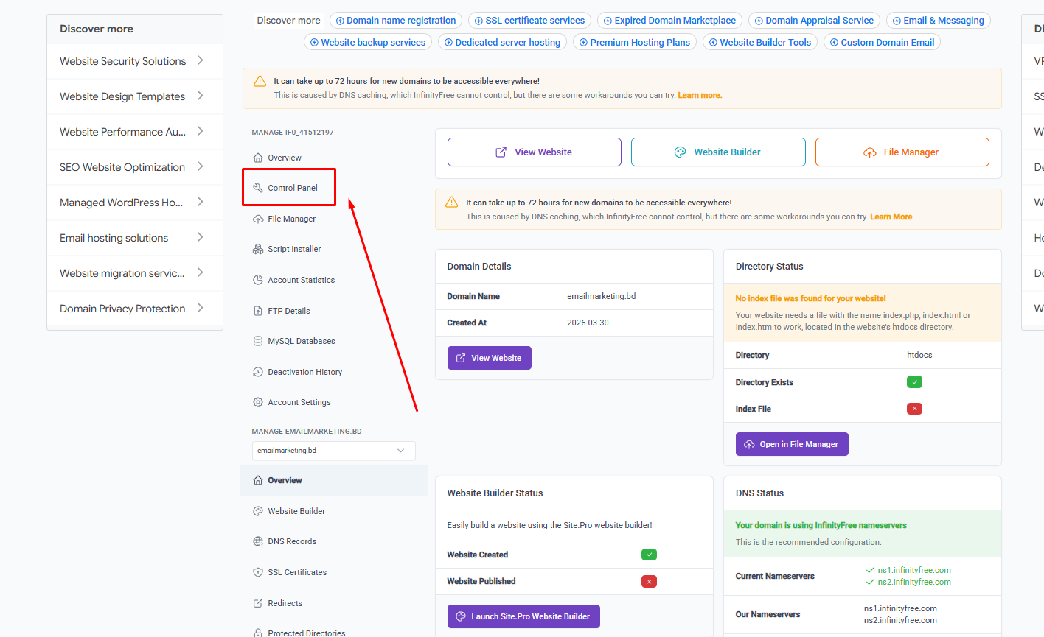Viewport: 1044px width, 637px height.
Task: Open the emailmarketing.bd domain dropdown
Action: tap(333, 451)
